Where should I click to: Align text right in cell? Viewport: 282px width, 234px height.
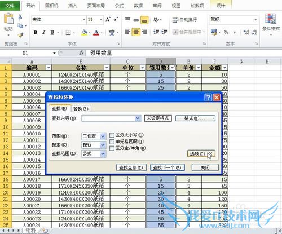[x=144, y=32]
